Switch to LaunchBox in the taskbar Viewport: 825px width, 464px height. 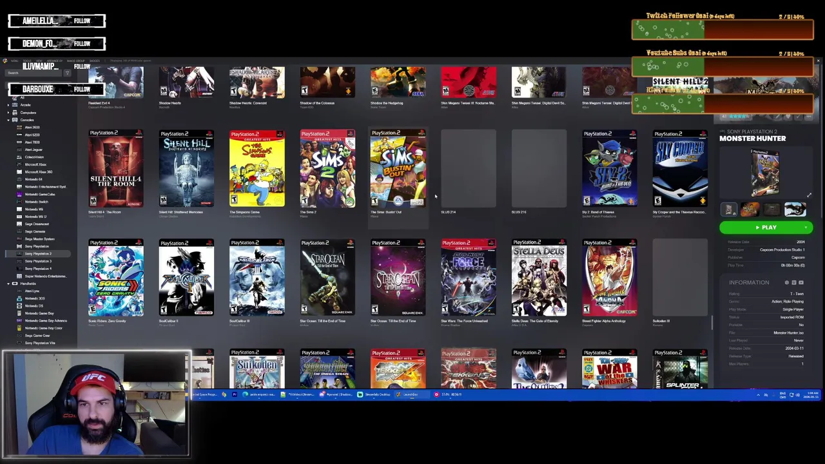tap(411, 394)
